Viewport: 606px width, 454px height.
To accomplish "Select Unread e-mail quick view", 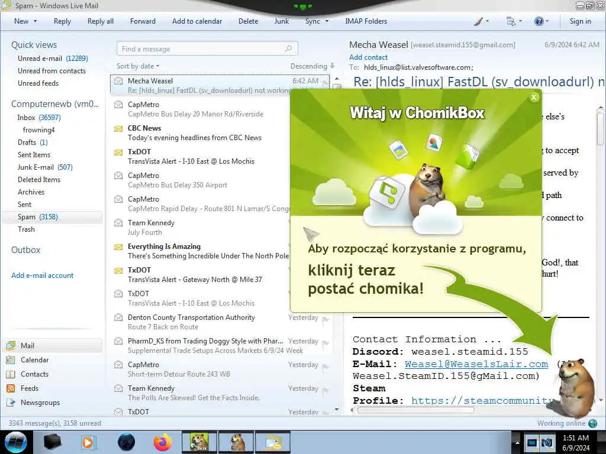I will (x=53, y=59).
